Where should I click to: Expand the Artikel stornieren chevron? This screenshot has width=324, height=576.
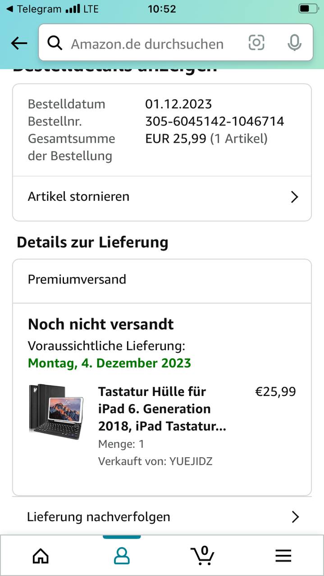coord(295,197)
